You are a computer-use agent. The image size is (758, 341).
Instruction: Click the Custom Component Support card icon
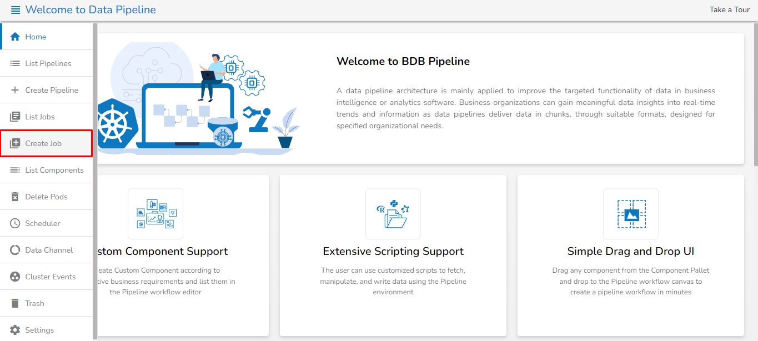tap(155, 214)
